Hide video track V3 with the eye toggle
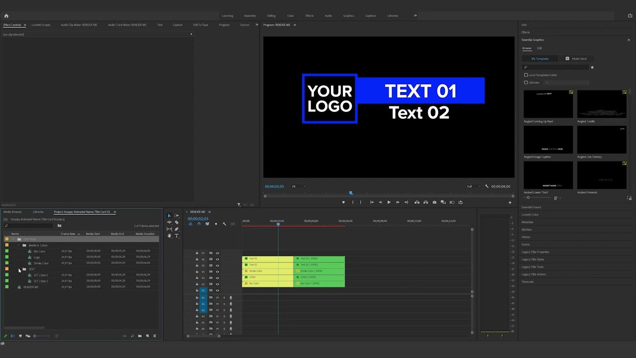 217,277
